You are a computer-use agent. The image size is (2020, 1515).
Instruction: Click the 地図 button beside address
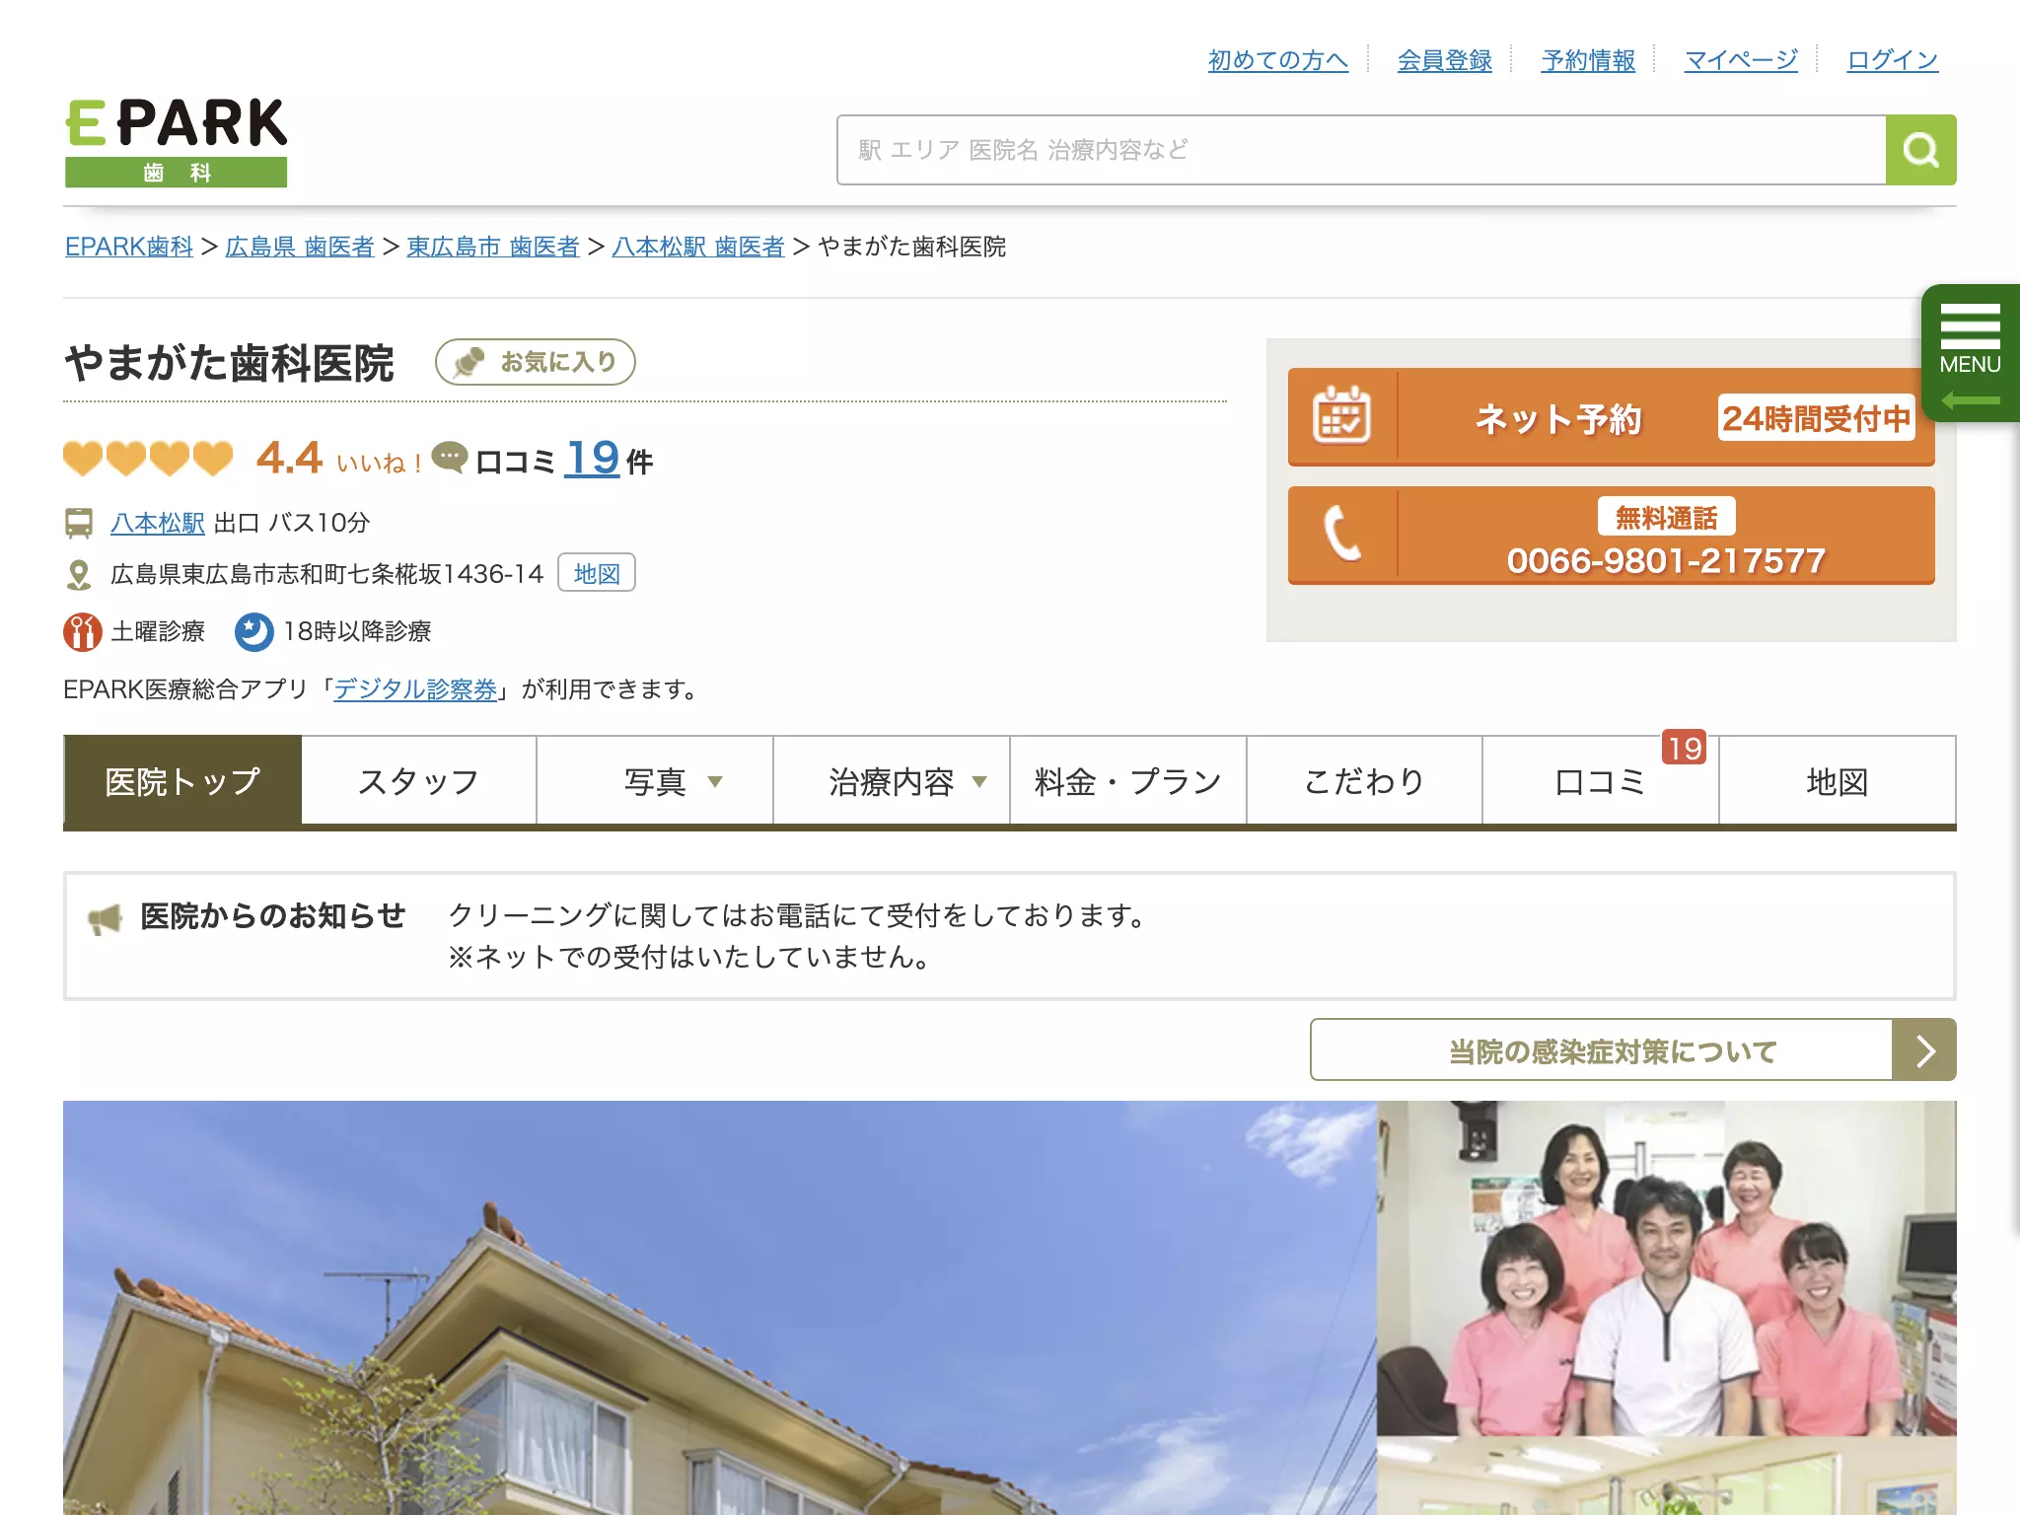pos(597,573)
